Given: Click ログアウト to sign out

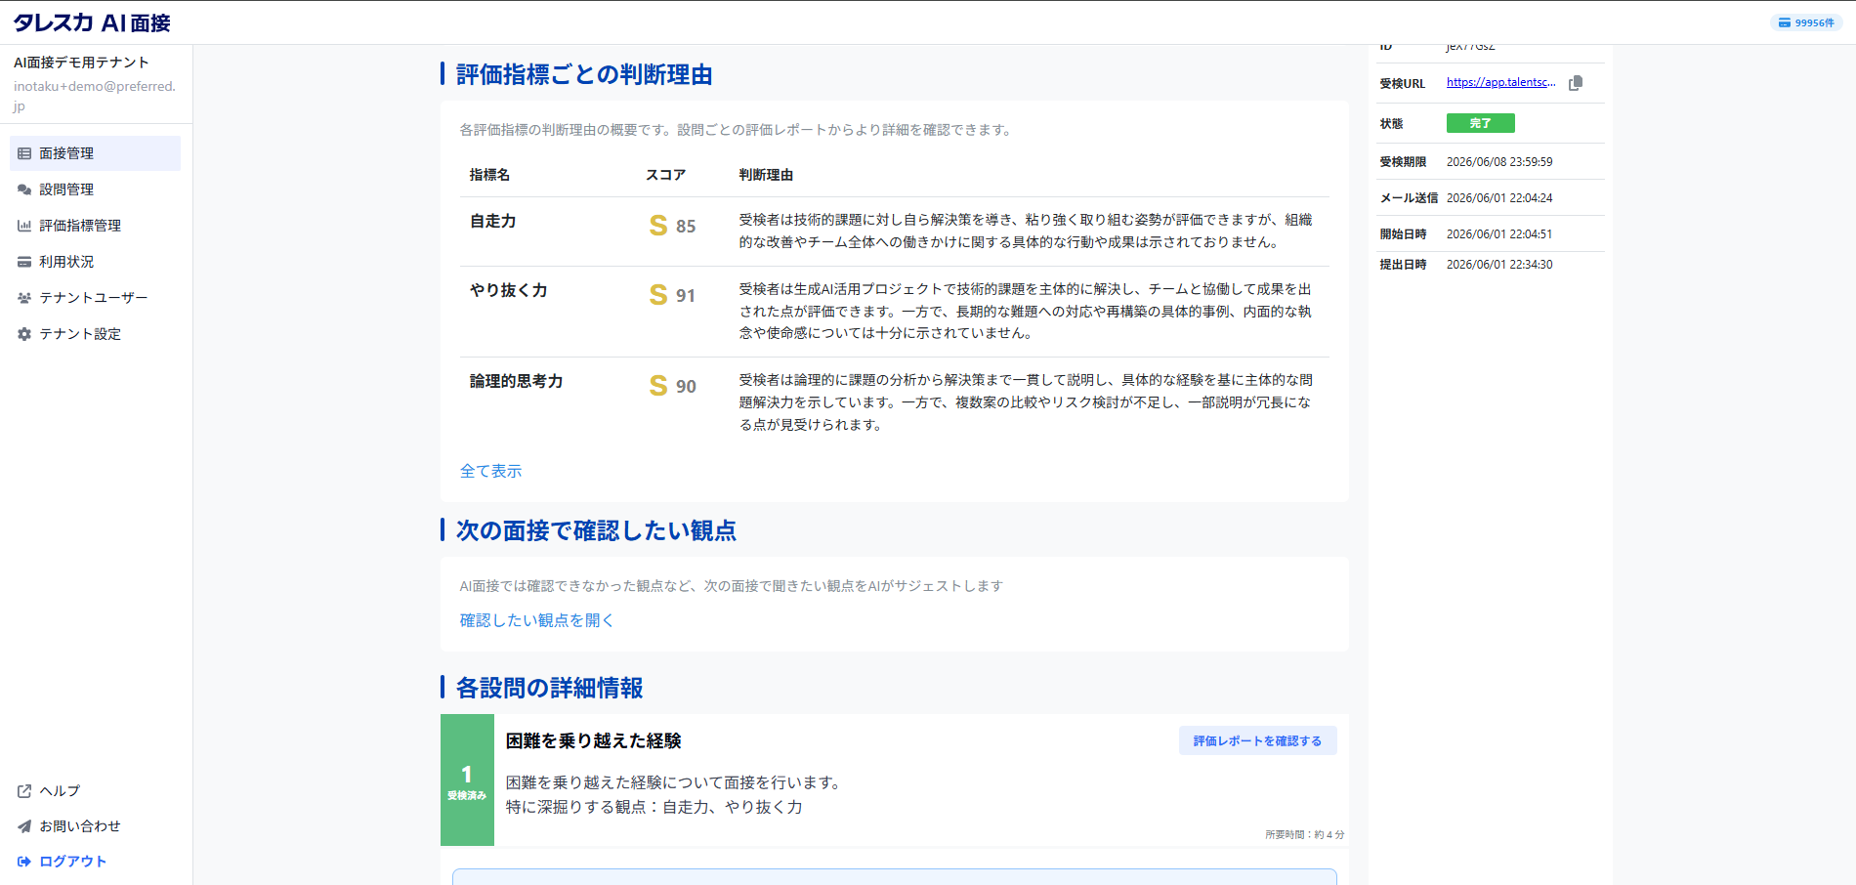Looking at the screenshot, I should [x=73, y=862].
